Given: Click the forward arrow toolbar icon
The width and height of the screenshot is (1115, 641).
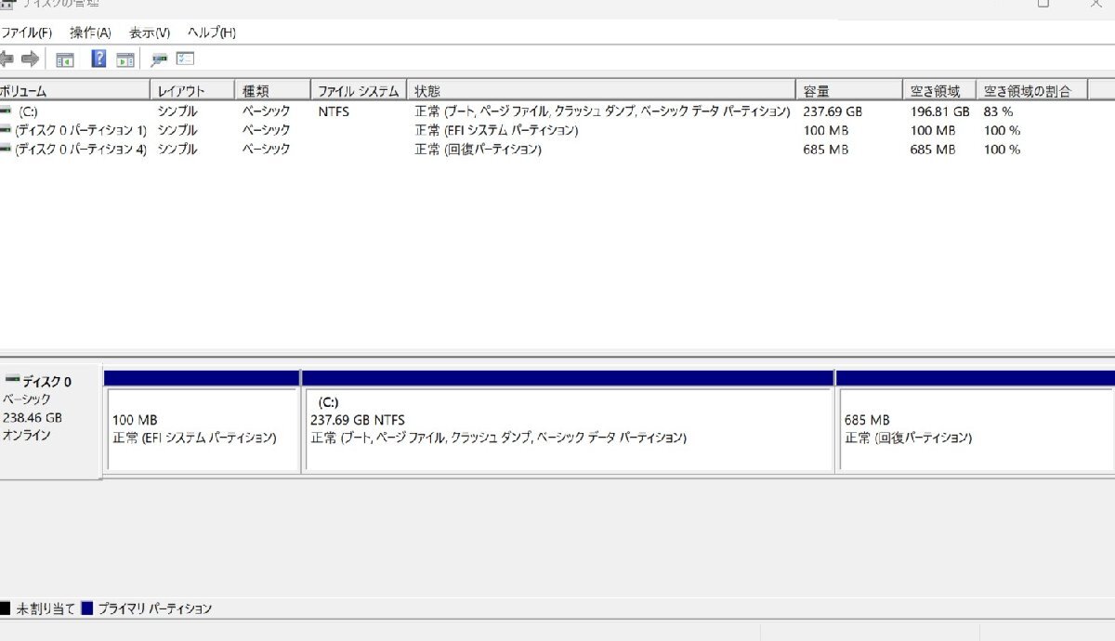Looking at the screenshot, I should [x=30, y=59].
